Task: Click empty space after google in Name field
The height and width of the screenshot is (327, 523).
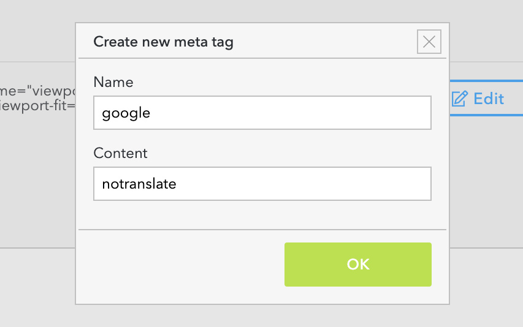Action: pos(290,113)
